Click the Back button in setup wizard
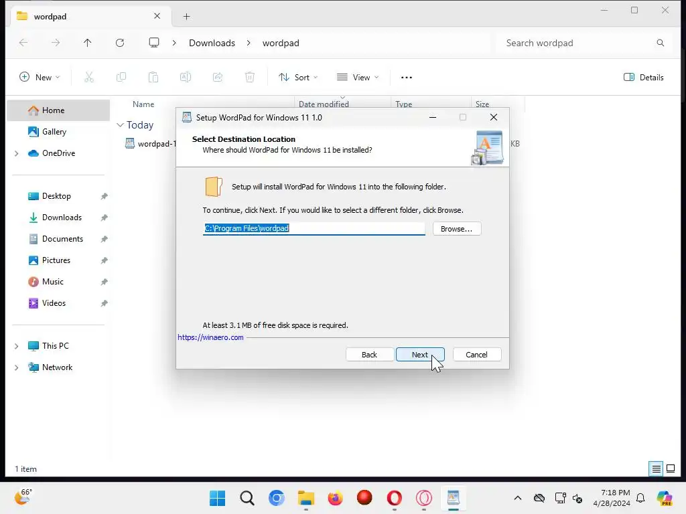 (369, 355)
